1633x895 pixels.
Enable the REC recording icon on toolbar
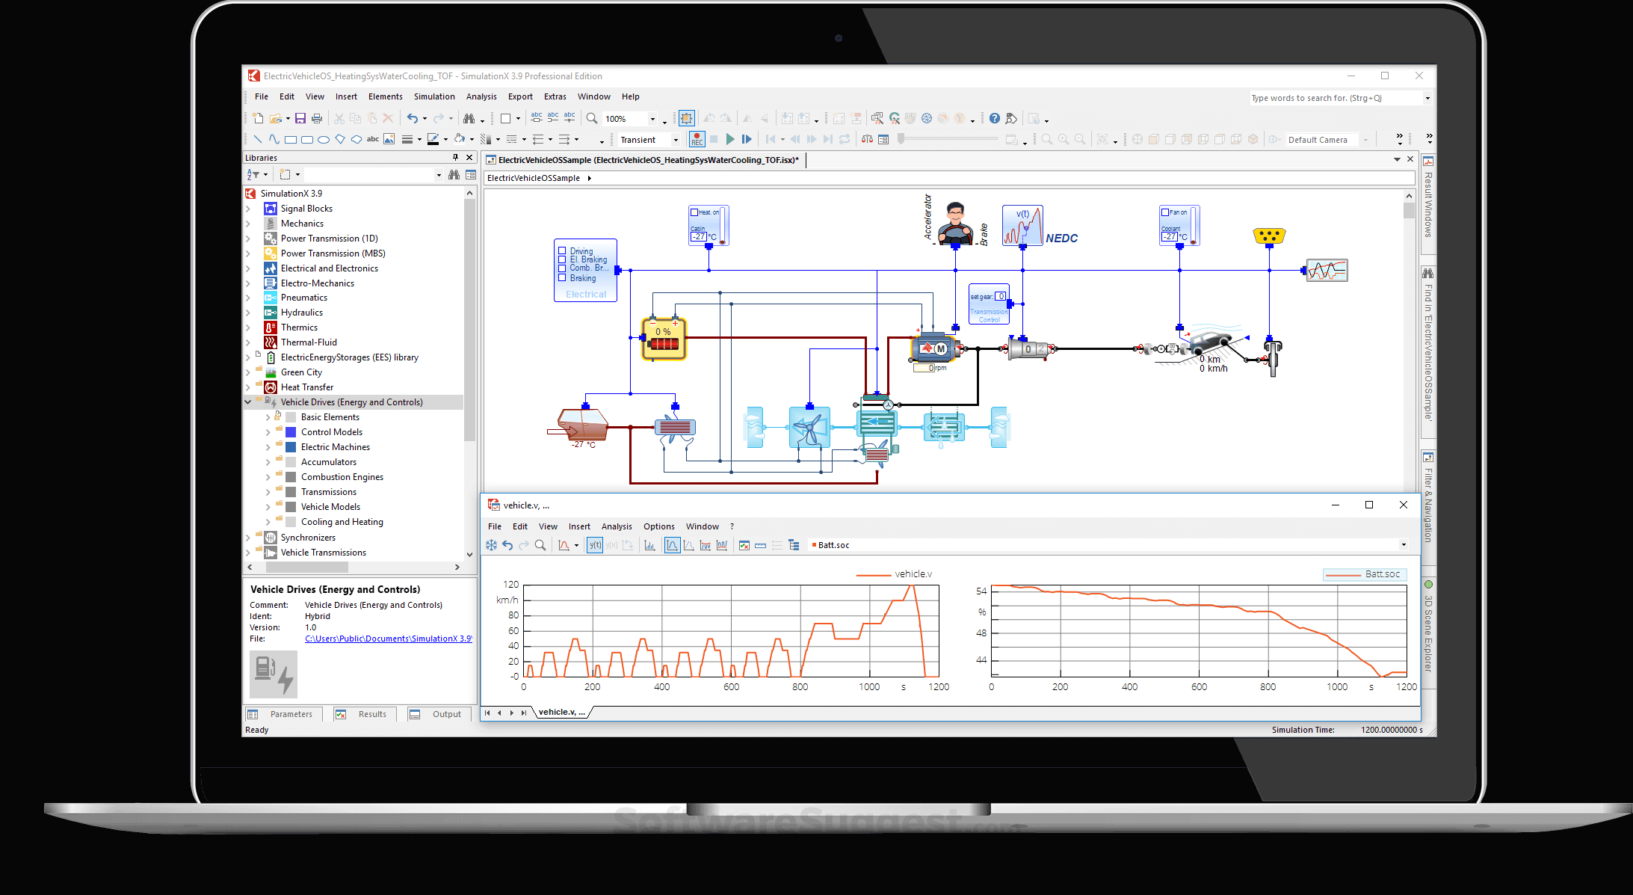(x=697, y=139)
